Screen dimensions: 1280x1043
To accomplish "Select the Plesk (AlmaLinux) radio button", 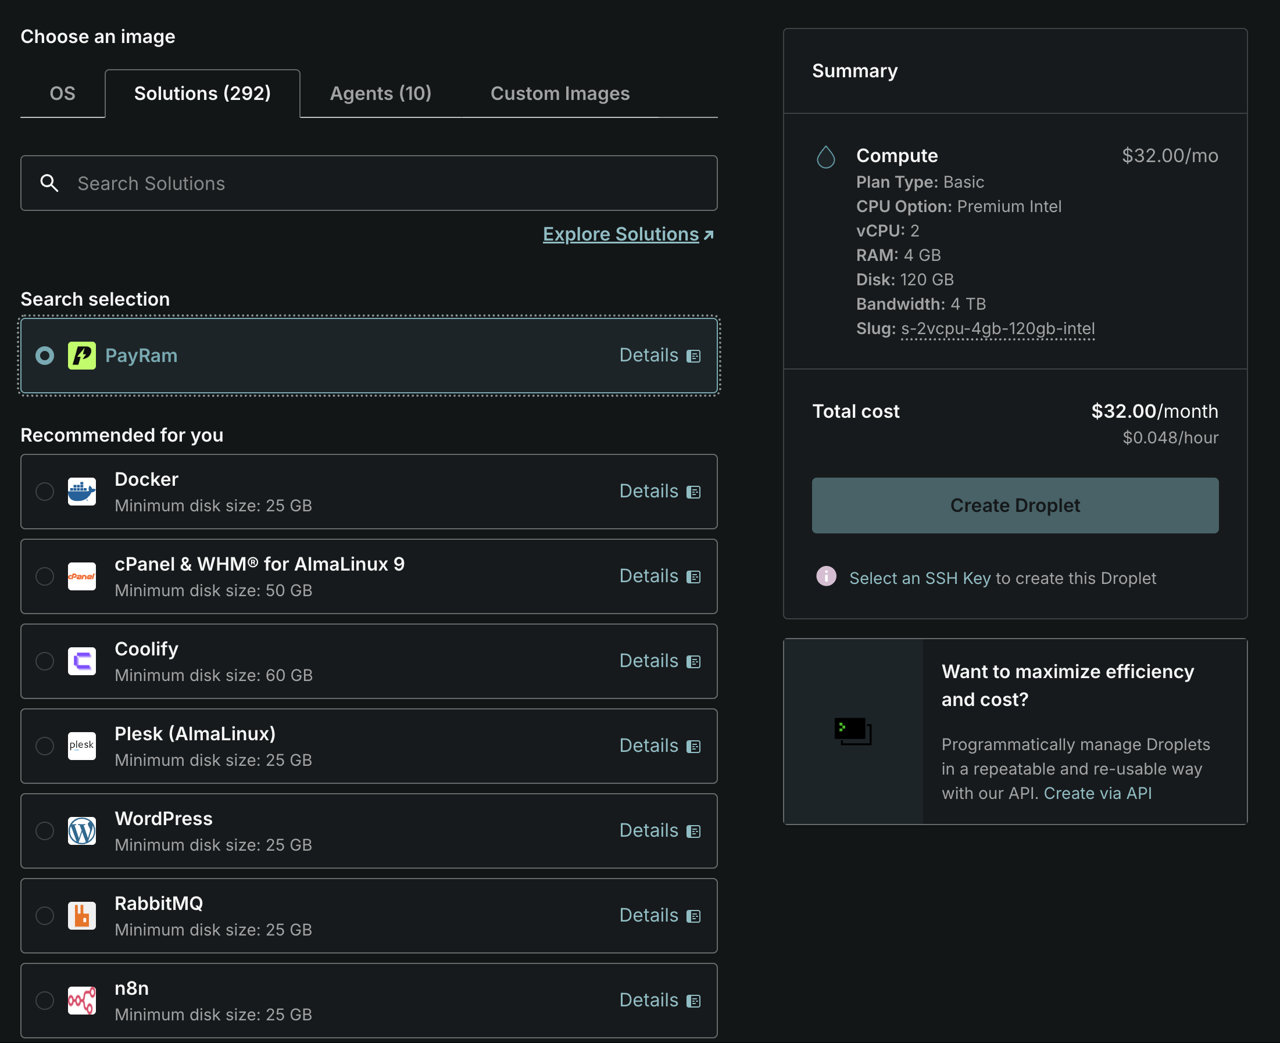I will 45,745.
